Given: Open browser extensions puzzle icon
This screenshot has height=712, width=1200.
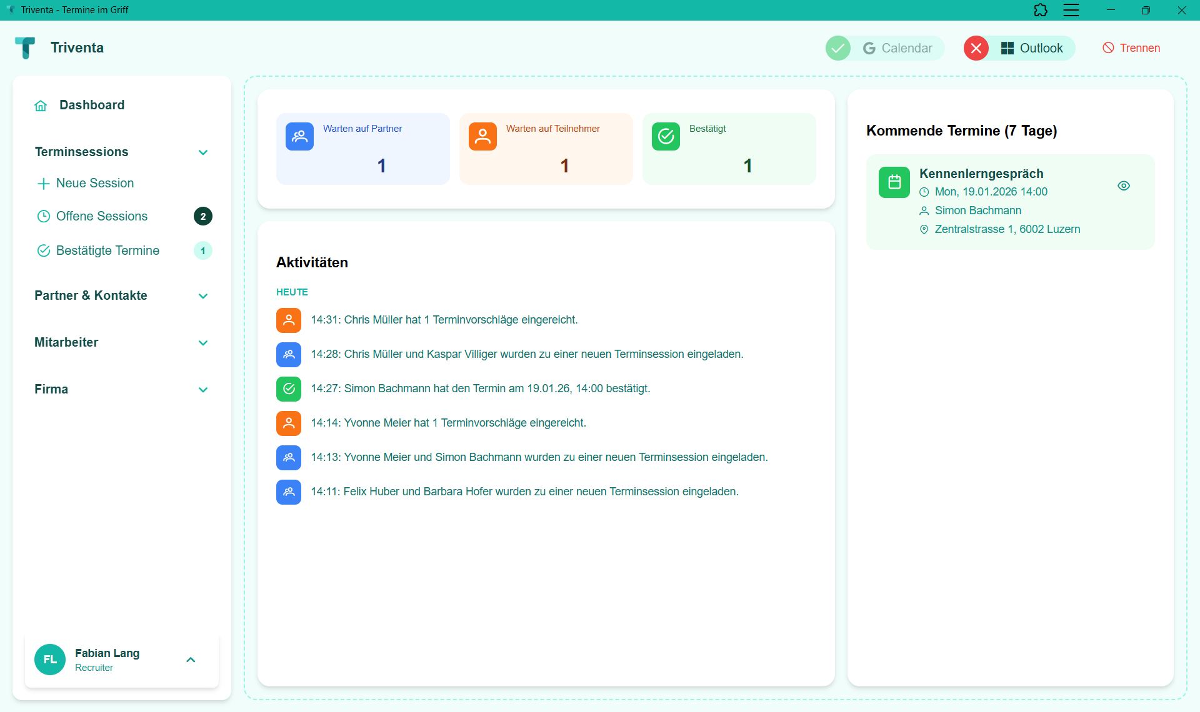Looking at the screenshot, I should (x=1041, y=10).
